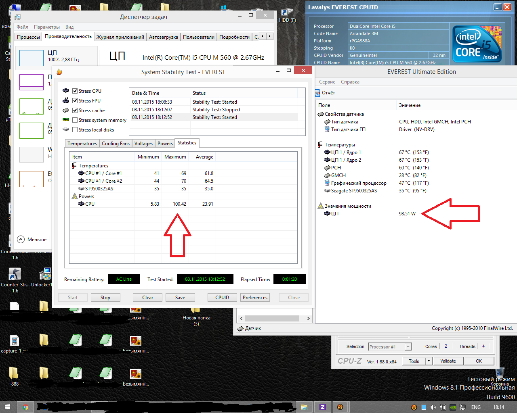
Task: Click the green RAM icon beside Stress system memory
Action: pos(66,120)
